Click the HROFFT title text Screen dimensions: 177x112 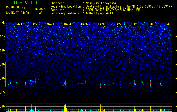pyautogui.click(x=29, y=2)
